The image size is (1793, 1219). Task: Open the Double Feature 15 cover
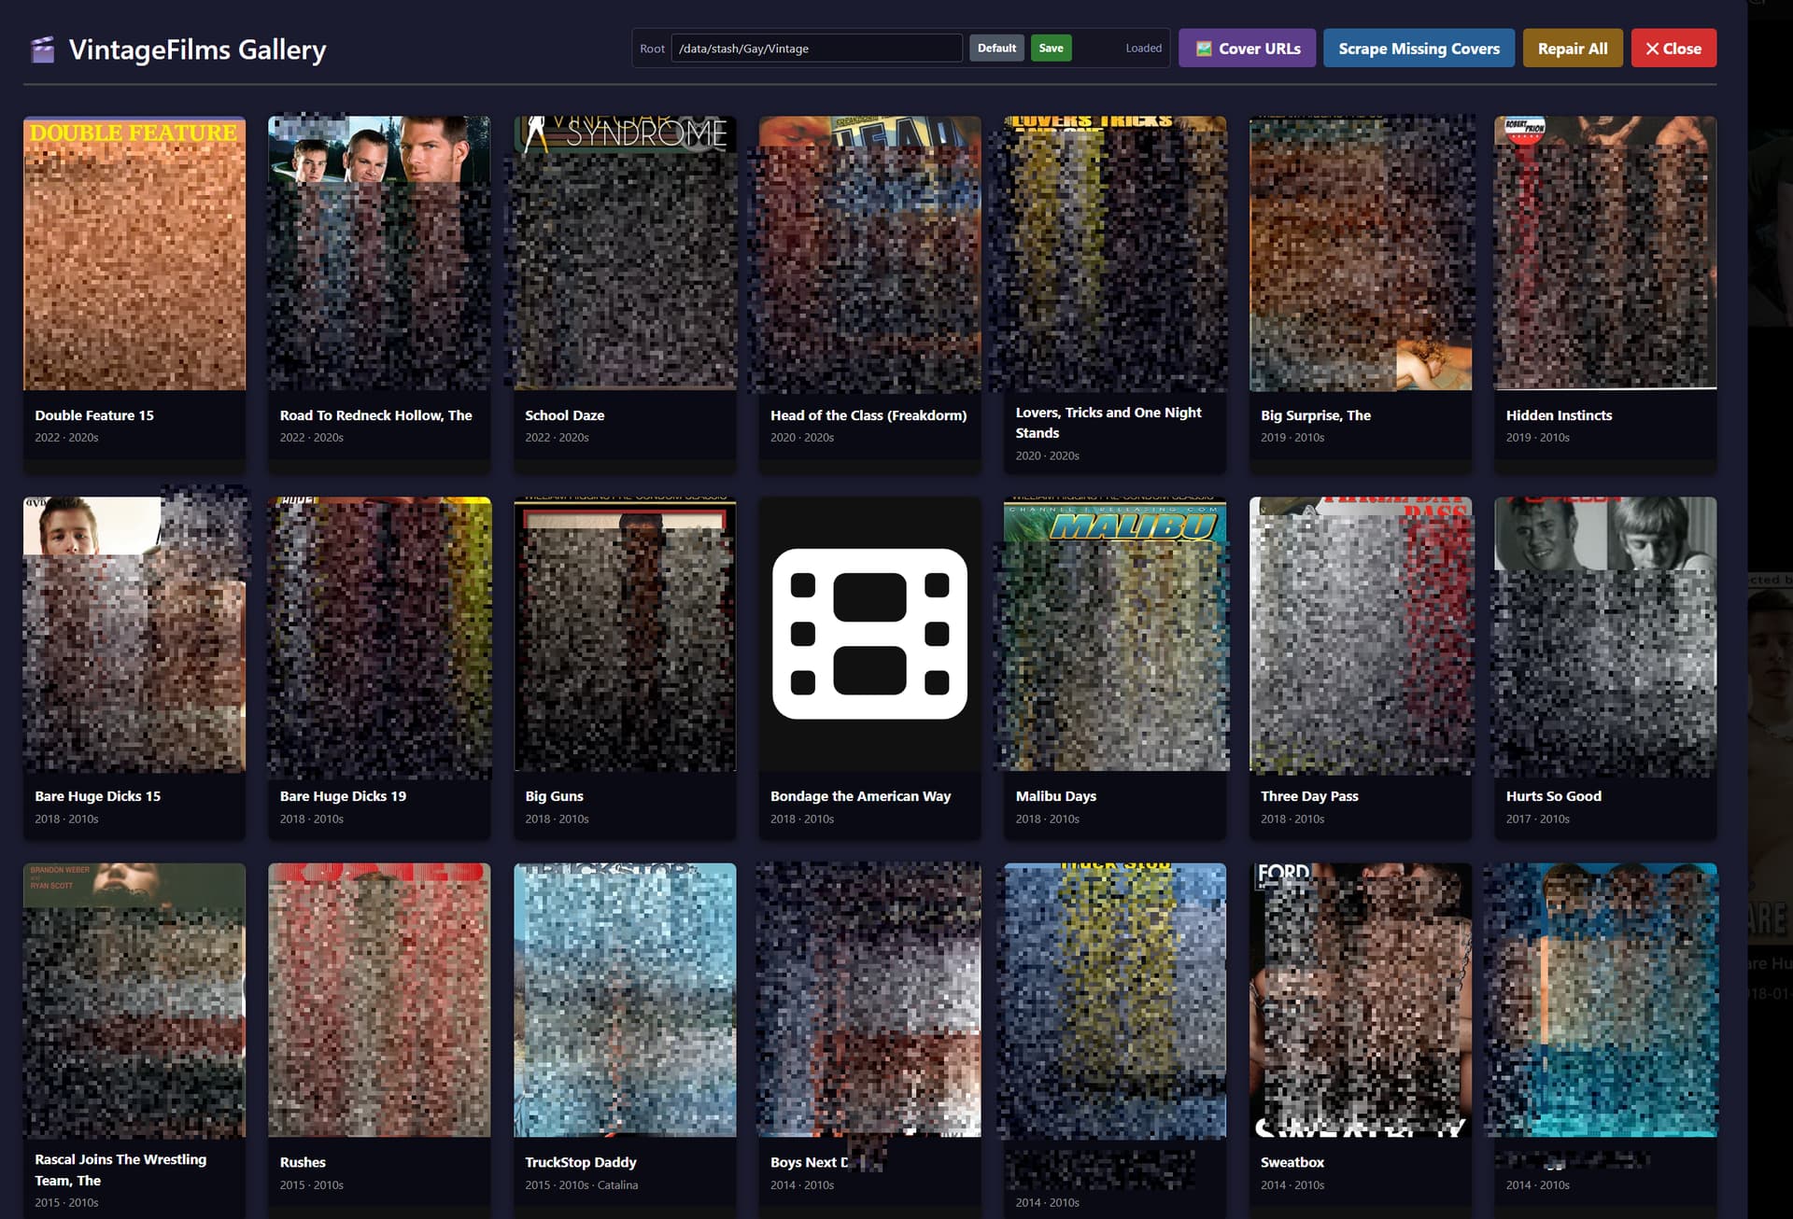(x=134, y=254)
